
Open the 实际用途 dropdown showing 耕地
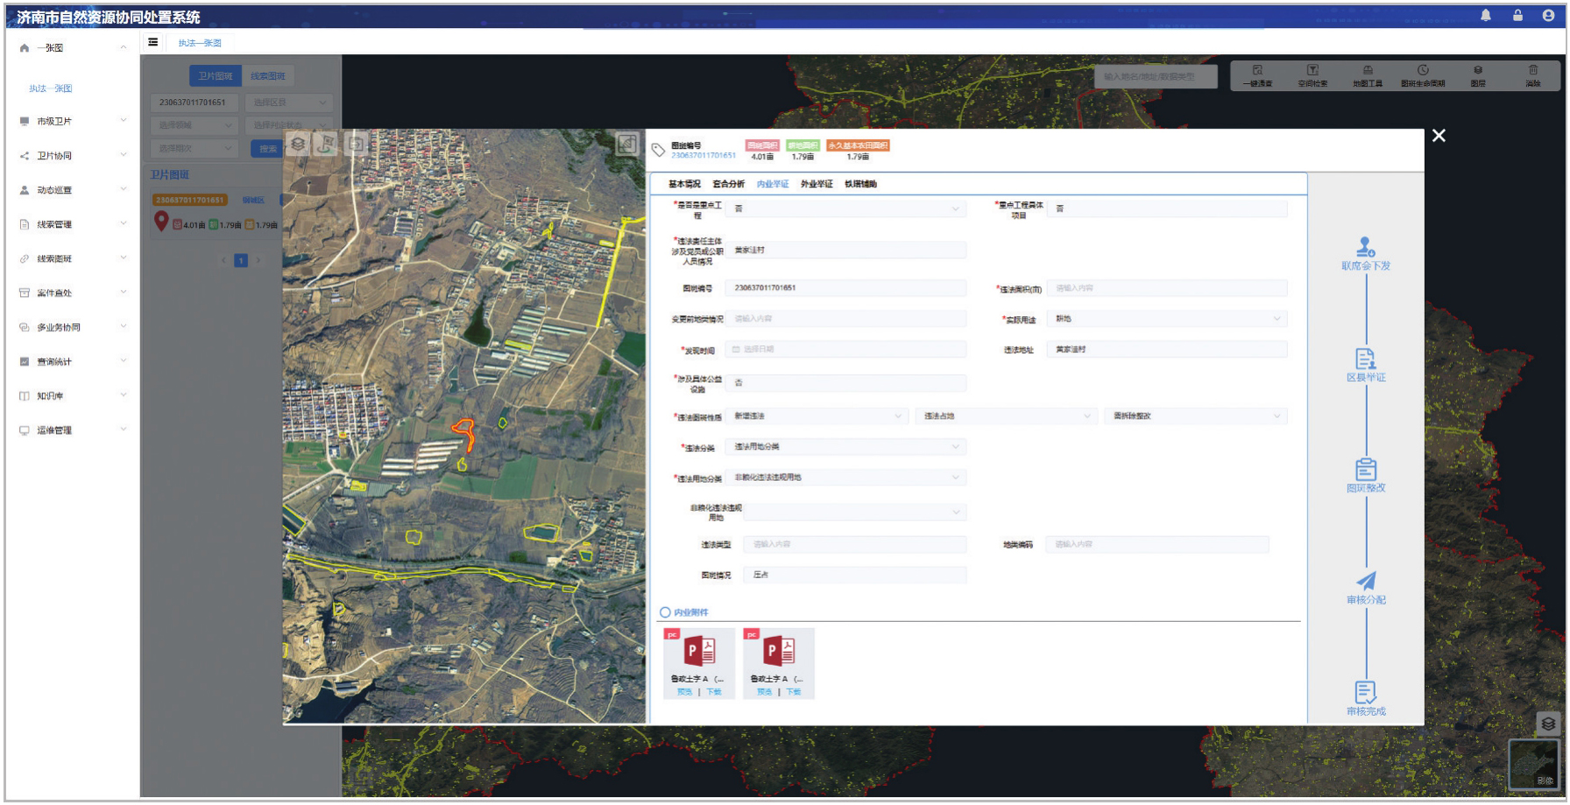[x=1167, y=319]
